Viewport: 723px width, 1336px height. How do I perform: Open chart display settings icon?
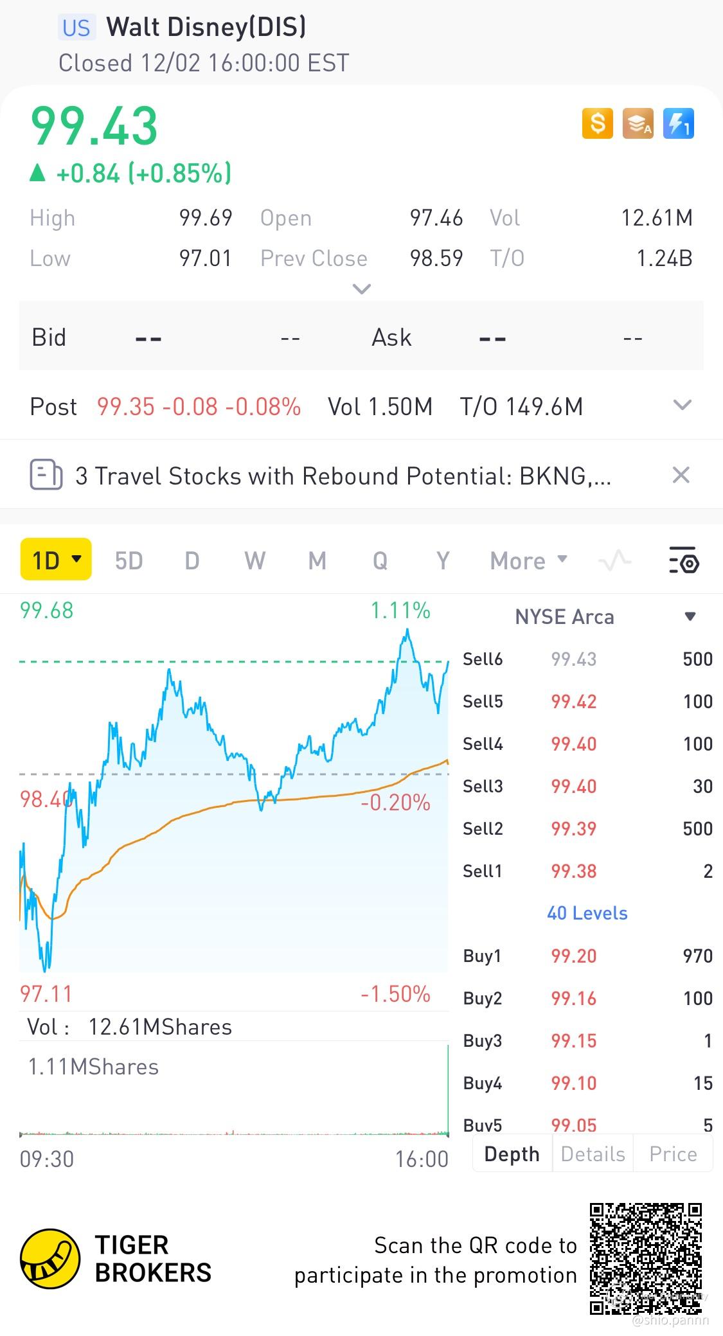[x=683, y=560]
